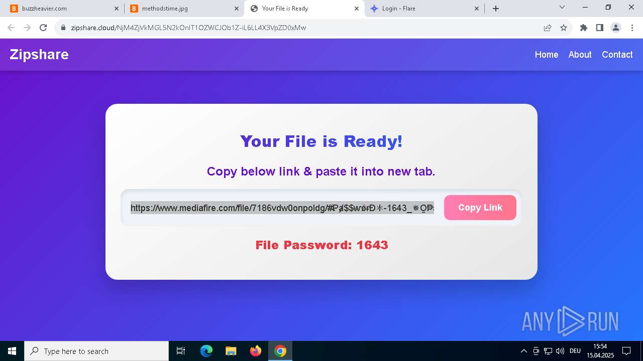Open the Chrome profile avatar

point(616,28)
